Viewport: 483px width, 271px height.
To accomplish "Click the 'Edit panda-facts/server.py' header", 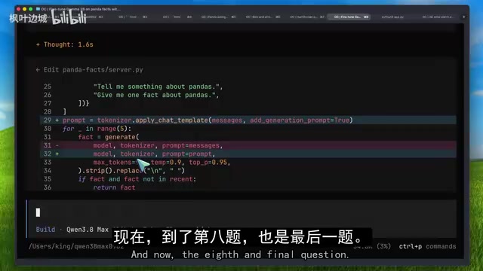I will pos(89,70).
